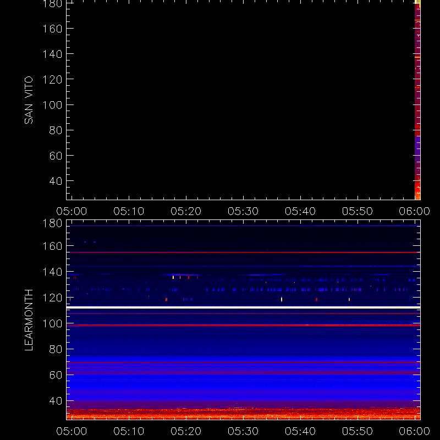The width and height of the screenshot is (440, 440).
Task: Pick the 180 tick label on Learmonth plot
Action: pos(52,223)
